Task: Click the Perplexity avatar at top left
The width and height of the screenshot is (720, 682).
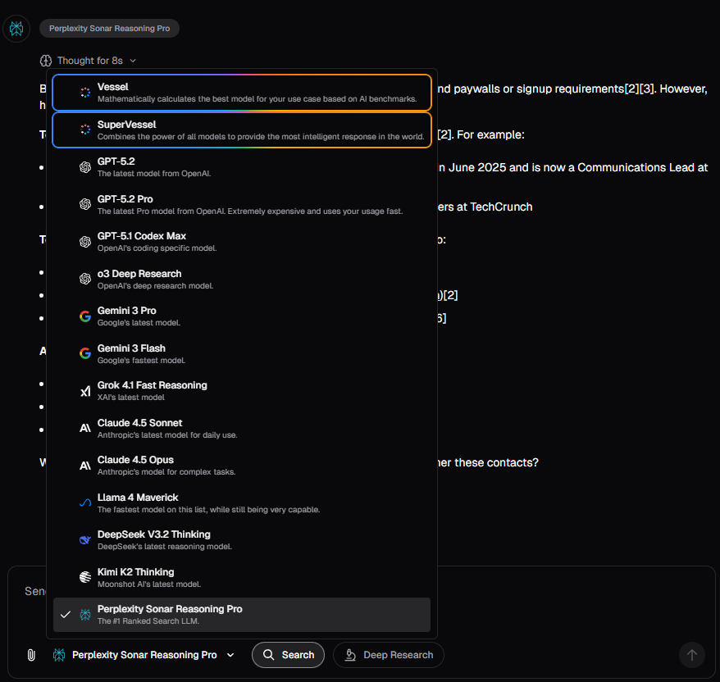Action: click(16, 29)
